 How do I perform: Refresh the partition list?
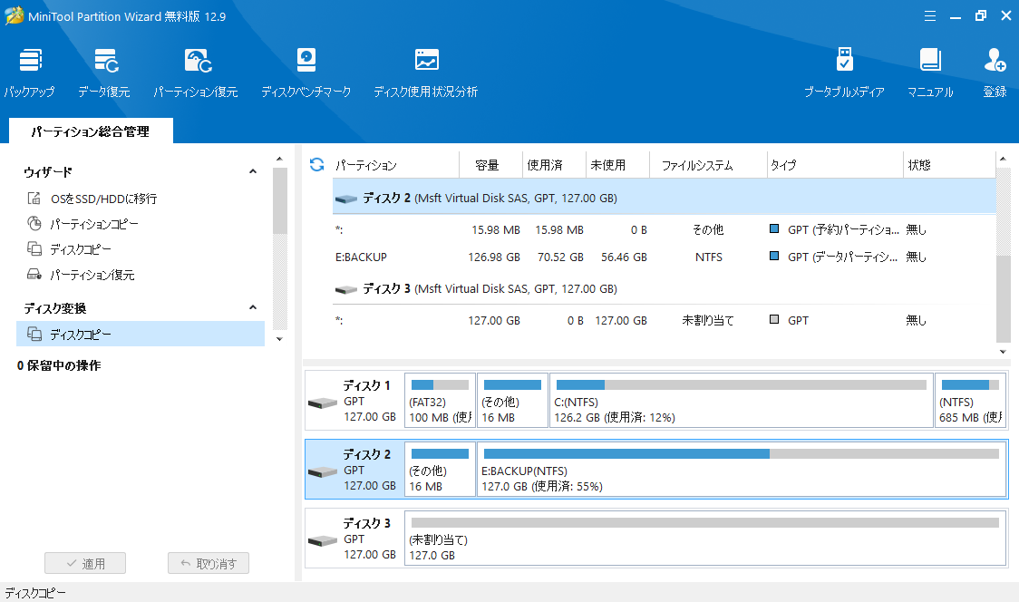pyautogui.click(x=316, y=164)
